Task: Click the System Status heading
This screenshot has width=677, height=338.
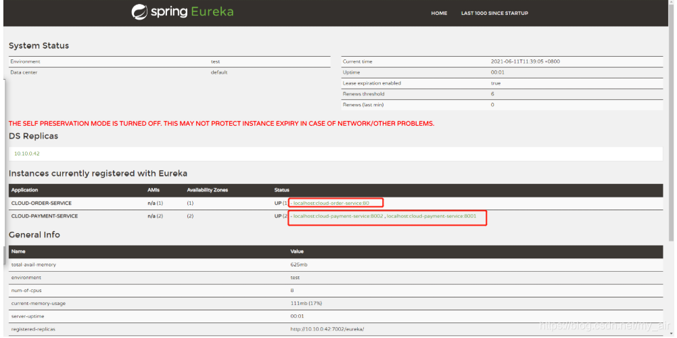Action: coord(39,46)
